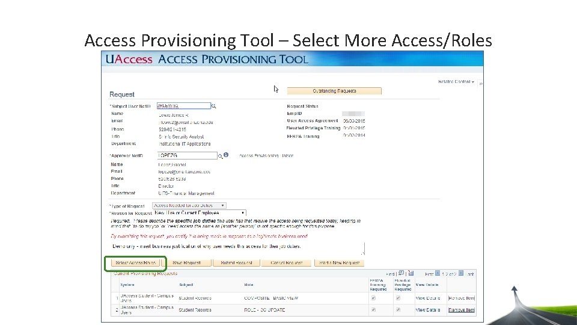Click the Find link in grid header
The height and width of the screenshot is (325, 577).
click(x=390, y=274)
